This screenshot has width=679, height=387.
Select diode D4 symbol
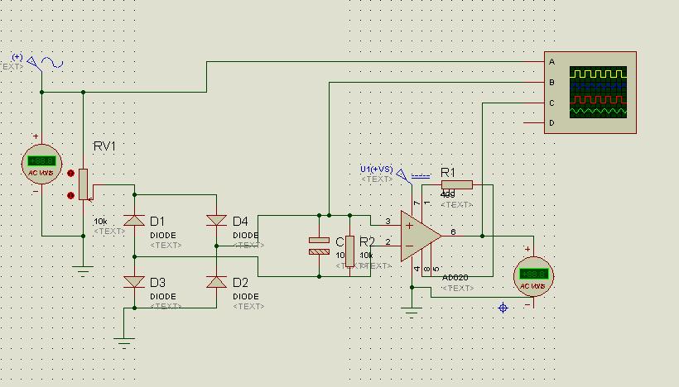point(216,221)
